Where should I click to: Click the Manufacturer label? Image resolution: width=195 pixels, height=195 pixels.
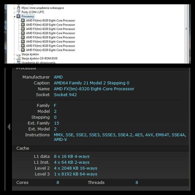tap(36, 77)
